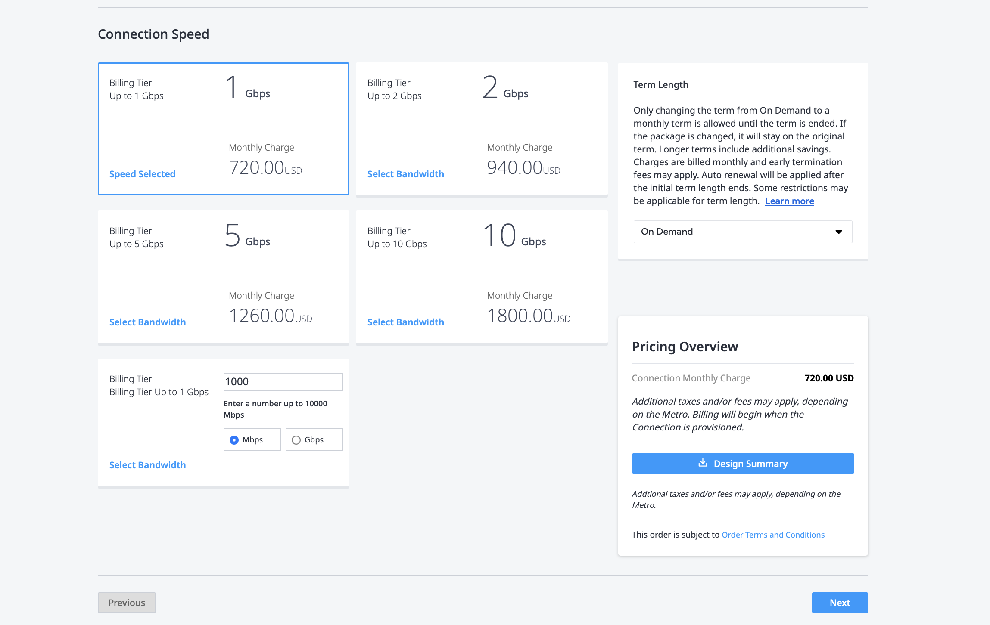This screenshot has width=990, height=625.
Task: Select the Gbps unit radio button
Action: point(296,440)
